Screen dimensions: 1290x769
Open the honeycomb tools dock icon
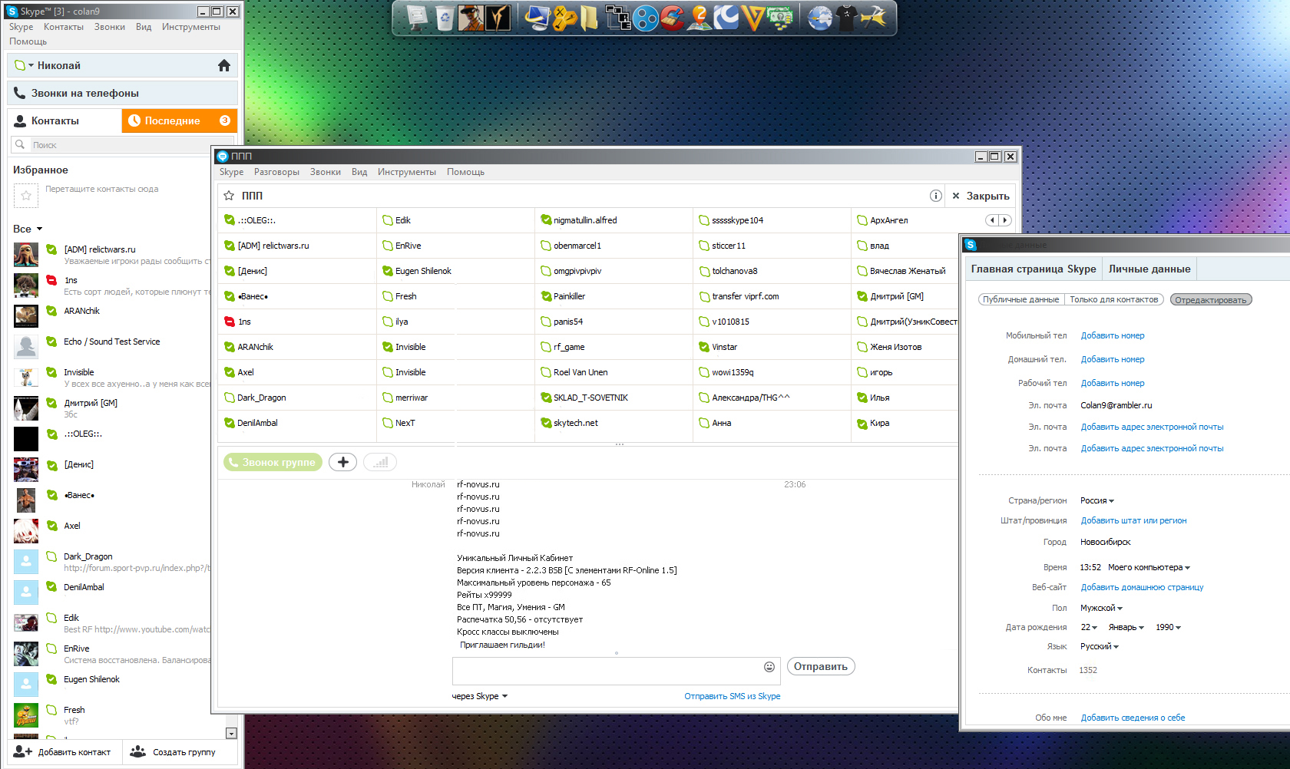564,18
